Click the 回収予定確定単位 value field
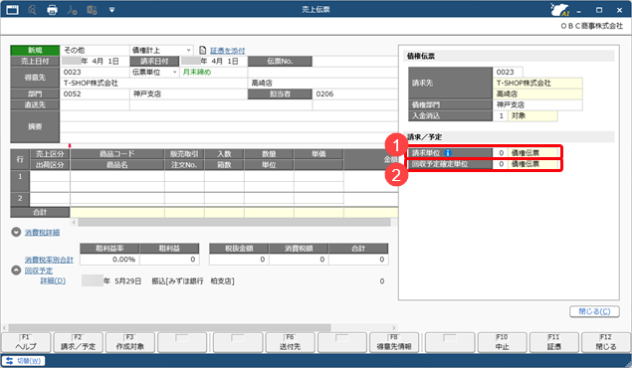This screenshot has width=632, height=368. pyautogui.click(x=526, y=164)
